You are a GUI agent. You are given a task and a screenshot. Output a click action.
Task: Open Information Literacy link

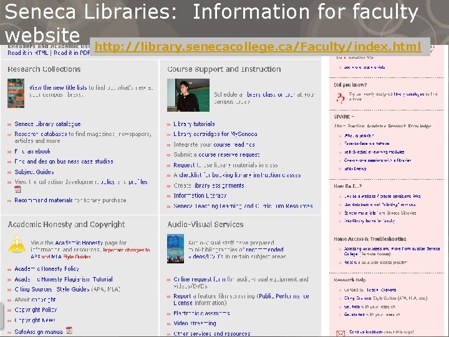tap(200, 196)
